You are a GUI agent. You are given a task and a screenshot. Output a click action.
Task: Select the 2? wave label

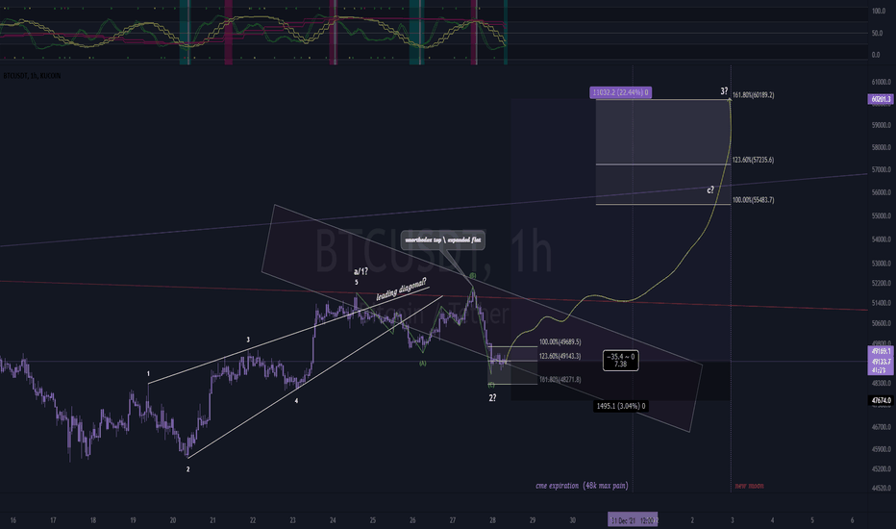tap(492, 397)
